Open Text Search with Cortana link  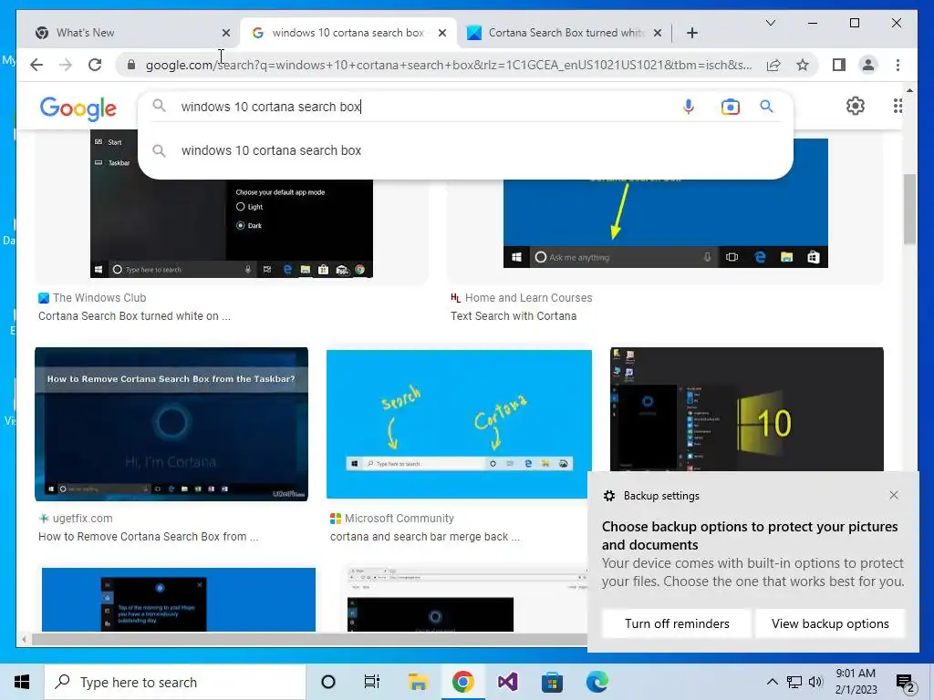(x=514, y=316)
